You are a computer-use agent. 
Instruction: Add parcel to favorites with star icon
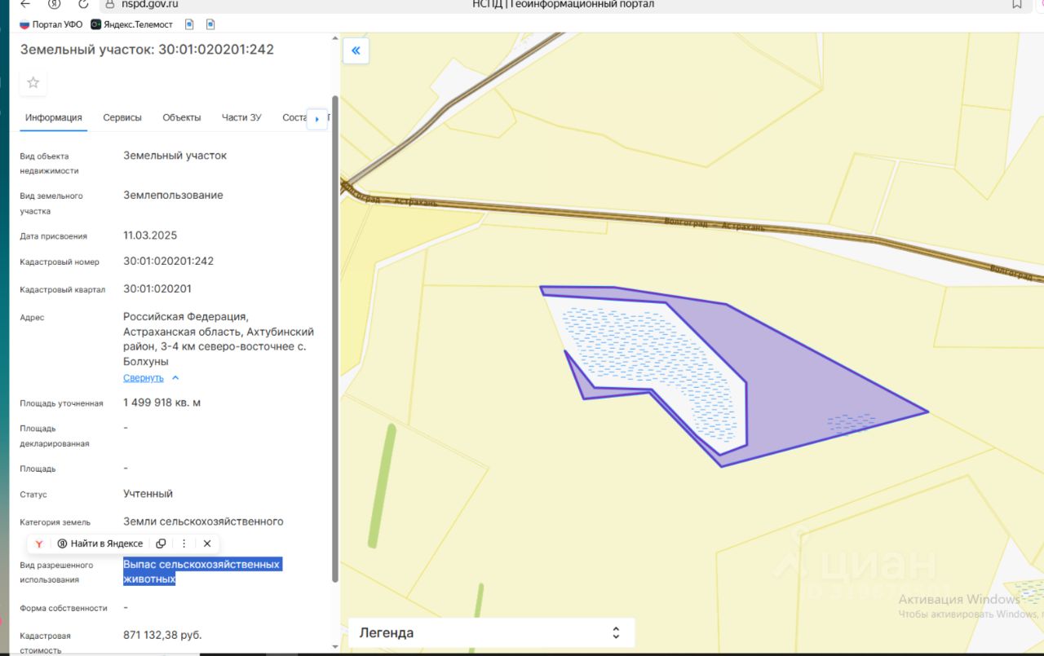pos(33,82)
